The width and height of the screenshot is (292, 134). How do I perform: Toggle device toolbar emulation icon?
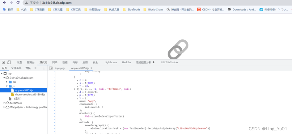point(9,62)
